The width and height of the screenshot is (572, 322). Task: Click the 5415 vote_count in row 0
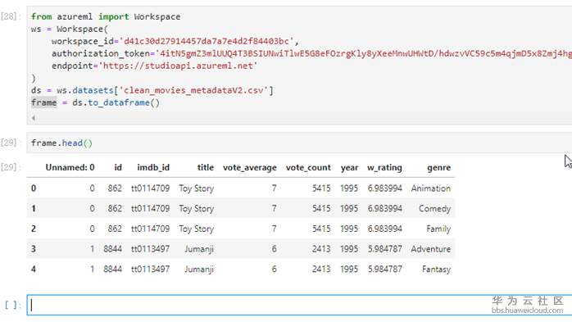point(321,188)
